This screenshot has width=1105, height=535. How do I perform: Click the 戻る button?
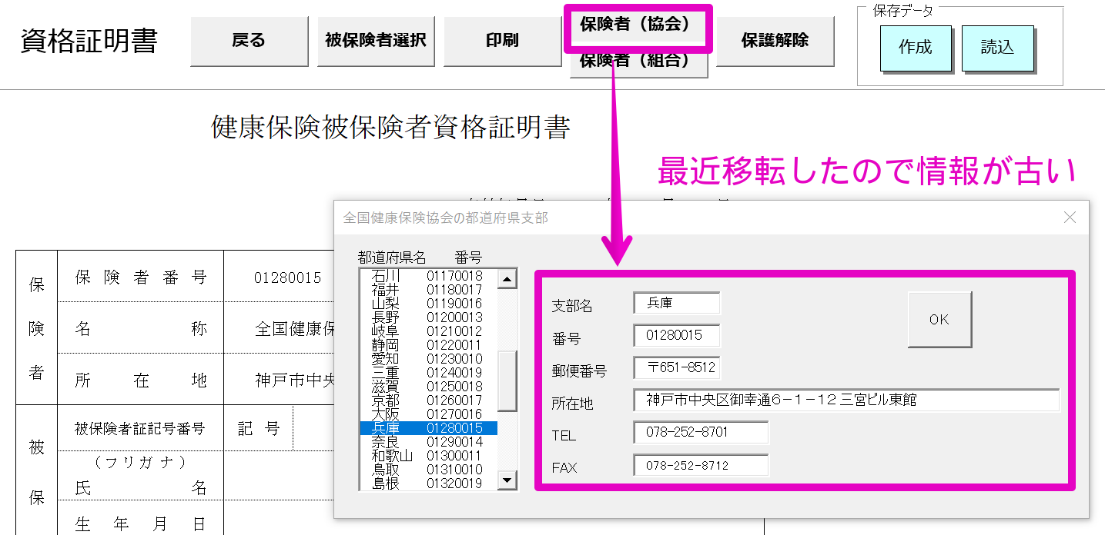(249, 41)
